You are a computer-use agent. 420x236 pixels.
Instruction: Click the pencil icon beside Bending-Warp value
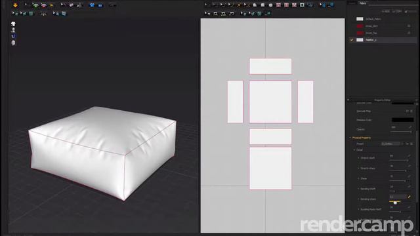[x=409, y=197]
